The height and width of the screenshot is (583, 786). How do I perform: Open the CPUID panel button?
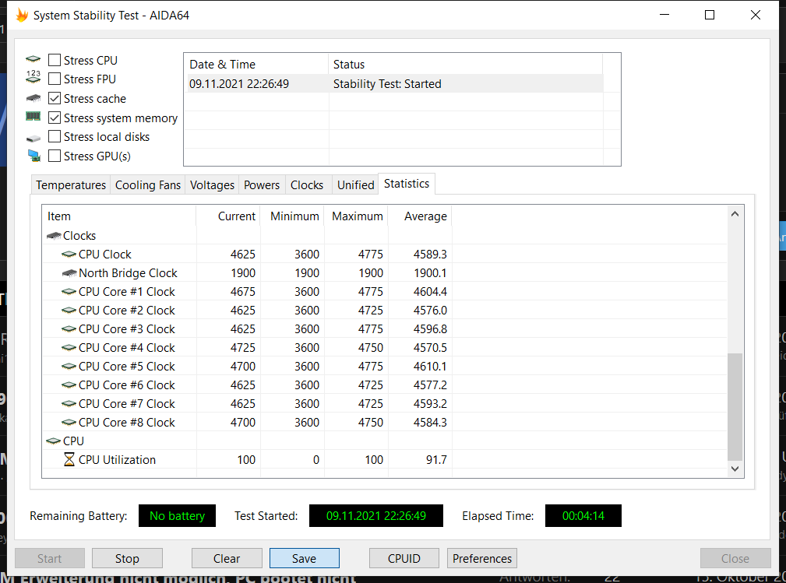[404, 558]
